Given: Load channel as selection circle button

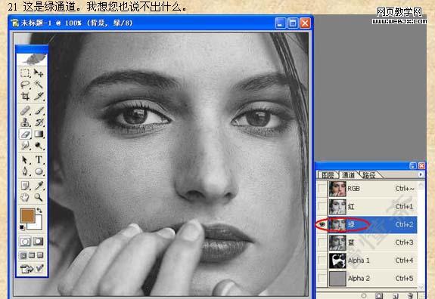Looking at the screenshot, I should (x=364, y=296).
